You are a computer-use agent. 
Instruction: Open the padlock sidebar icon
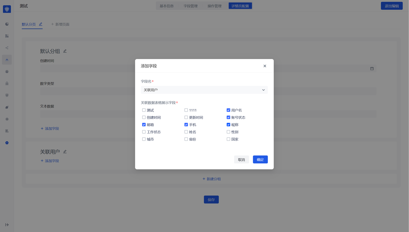click(x=7, y=83)
